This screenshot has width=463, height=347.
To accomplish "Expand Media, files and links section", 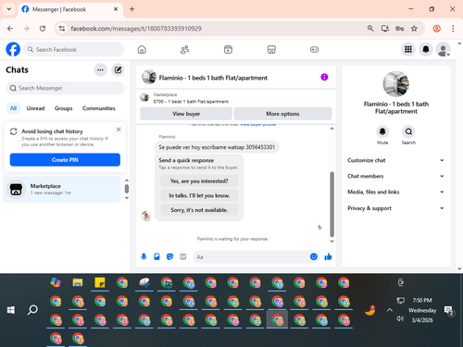I will pos(395,192).
